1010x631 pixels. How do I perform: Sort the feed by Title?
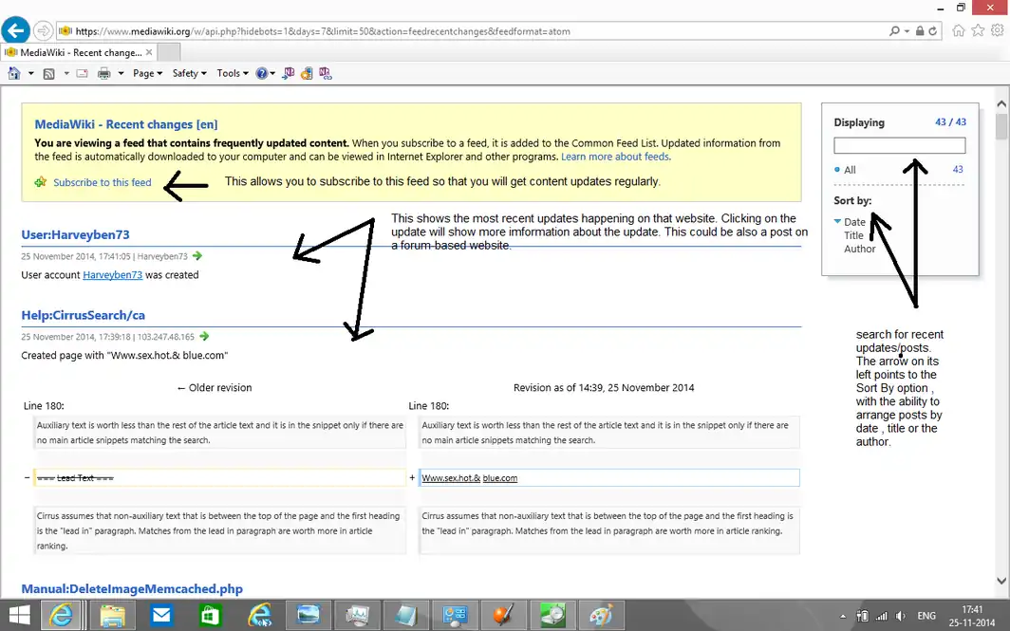tap(854, 235)
